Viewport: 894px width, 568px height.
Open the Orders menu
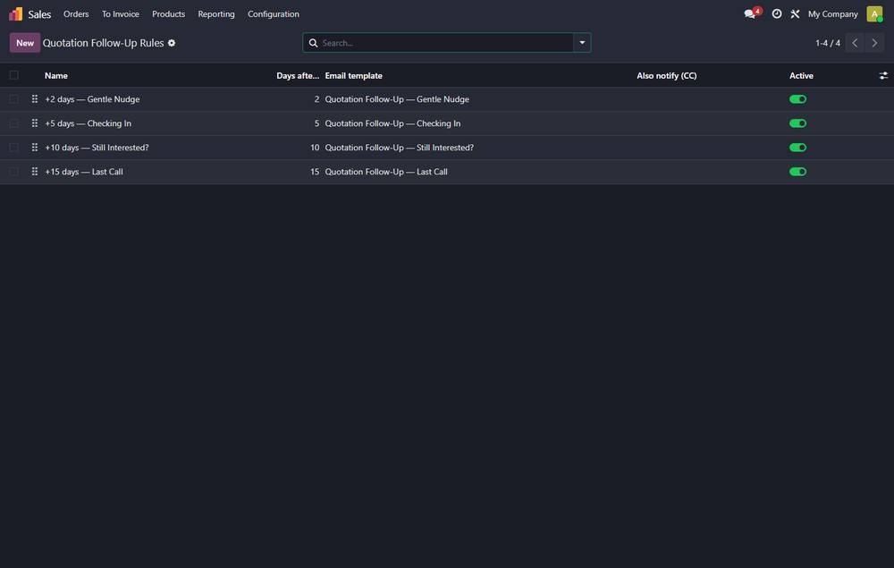[x=76, y=13]
